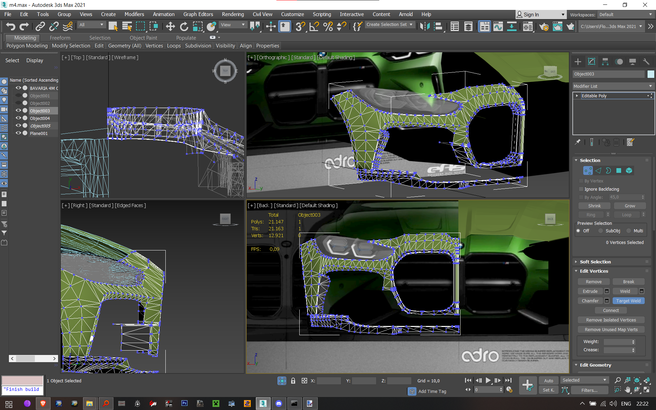The height and width of the screenshot is (410, 656).
Task: Open the Create Selection Set dropdown
Action: tap(389, 25)
